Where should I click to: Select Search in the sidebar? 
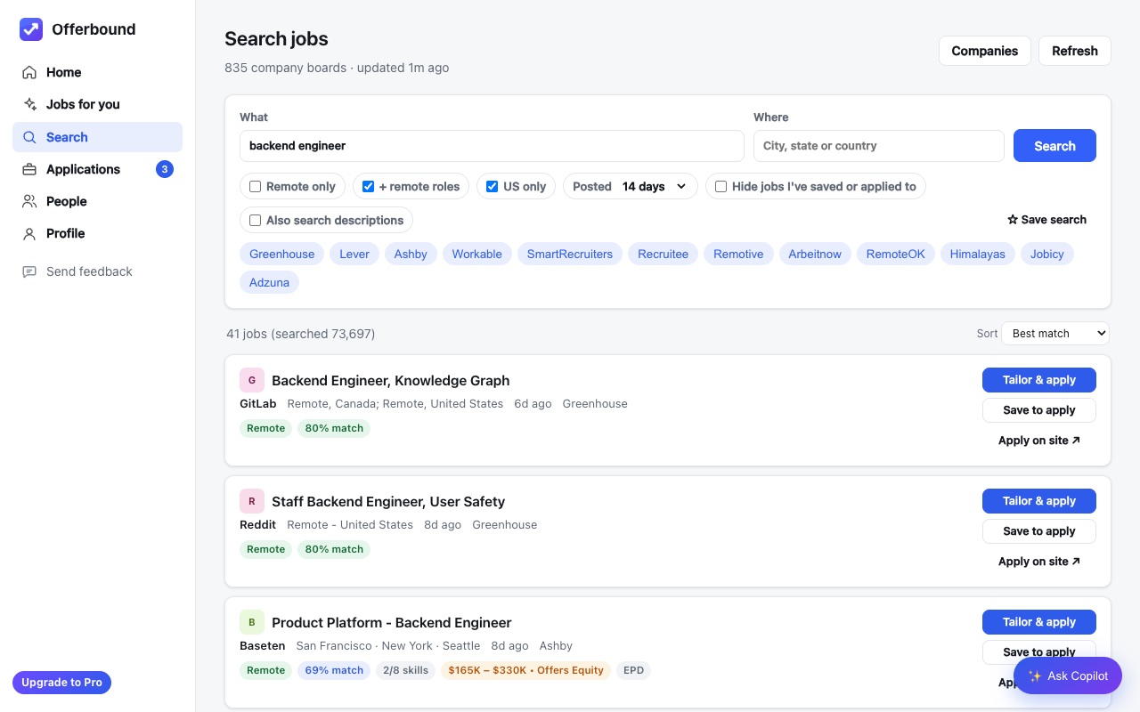(x=97, y=137)
